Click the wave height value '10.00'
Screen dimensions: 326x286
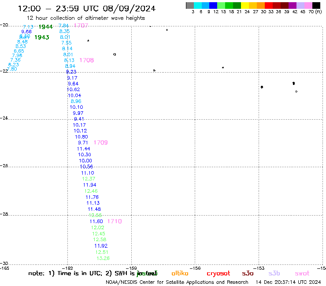(85, 161)
